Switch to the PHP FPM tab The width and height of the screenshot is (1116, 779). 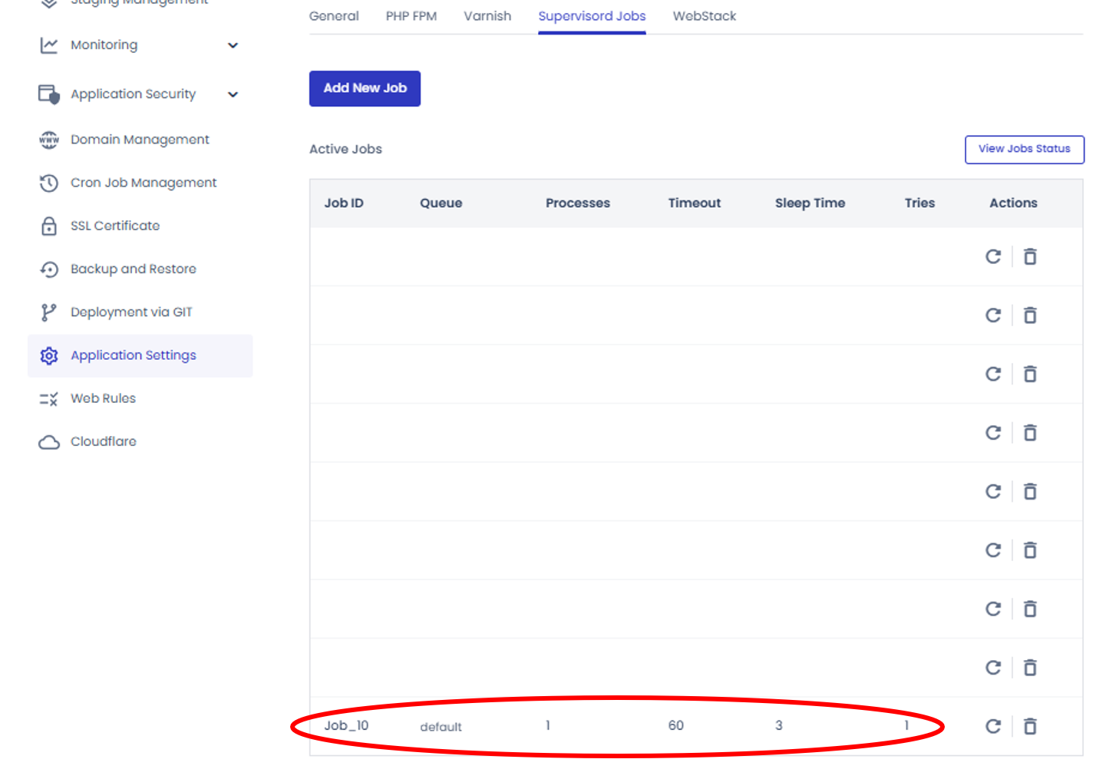pos(411,16)
